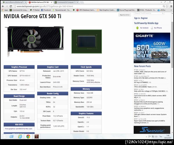174x145 pixels.
Task: Open GPU Database | tech... bookmark
Action: [x=86, y=10]
